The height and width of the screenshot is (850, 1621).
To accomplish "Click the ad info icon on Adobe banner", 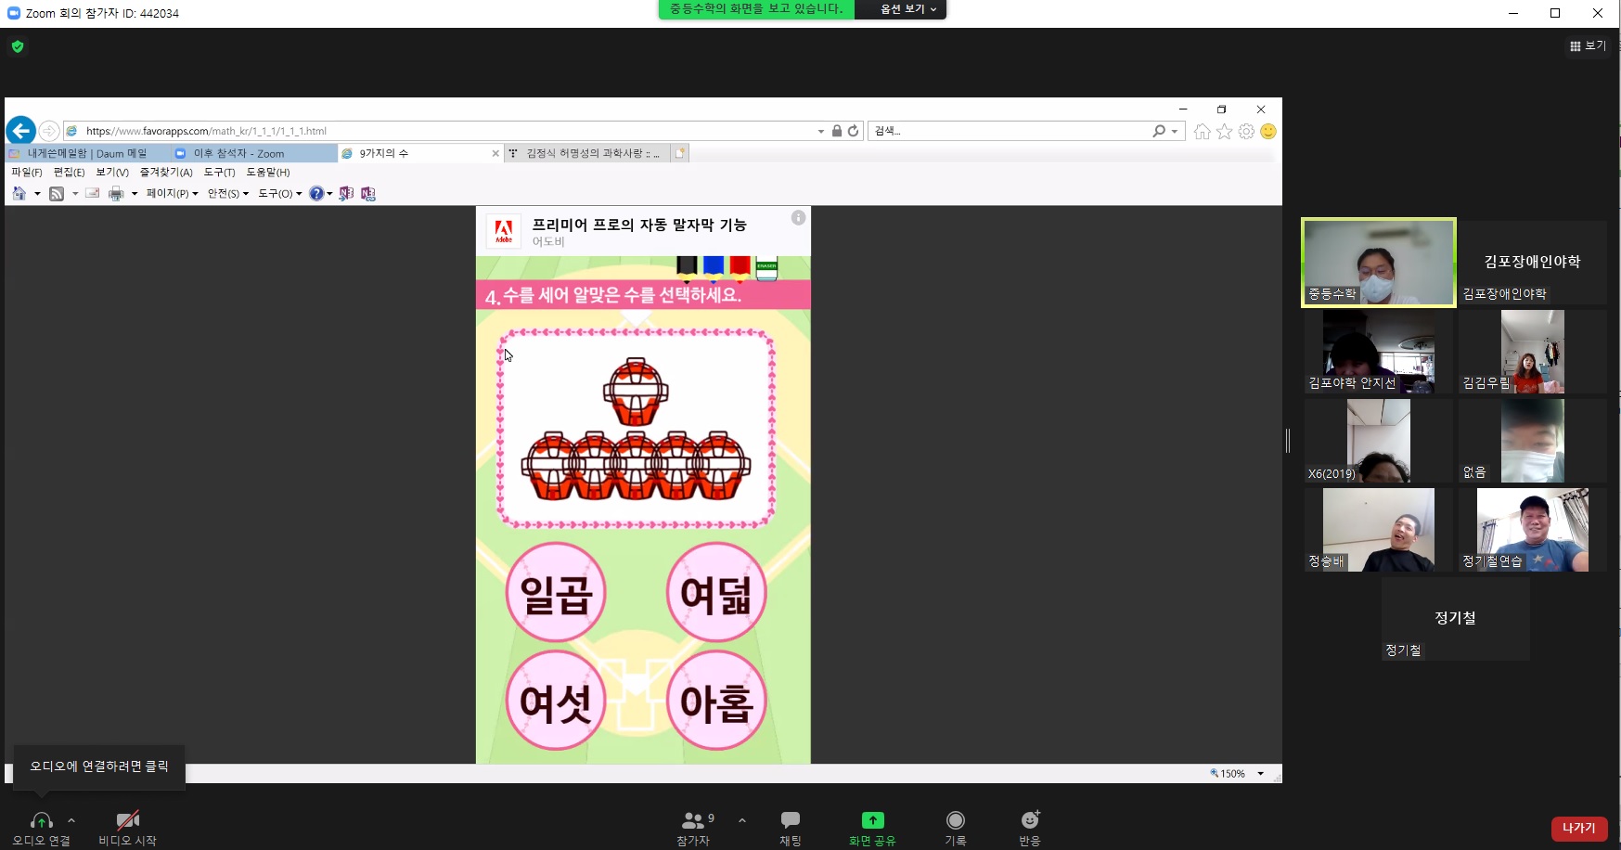I will (x=798, y=218).
